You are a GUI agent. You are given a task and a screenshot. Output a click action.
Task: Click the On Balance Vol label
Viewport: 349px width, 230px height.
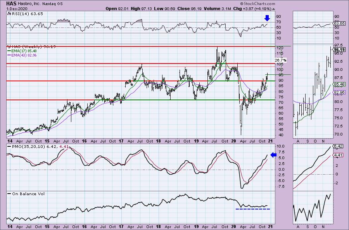25,194
